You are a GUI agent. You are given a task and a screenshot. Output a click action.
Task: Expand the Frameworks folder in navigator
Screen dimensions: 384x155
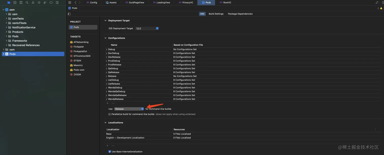pyautogui.click(x=6, y=41)
